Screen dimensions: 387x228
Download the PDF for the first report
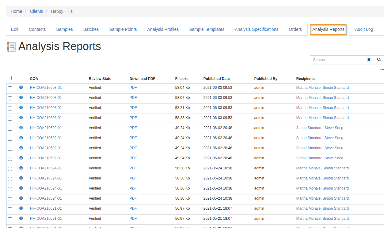(x=133, y=88)
